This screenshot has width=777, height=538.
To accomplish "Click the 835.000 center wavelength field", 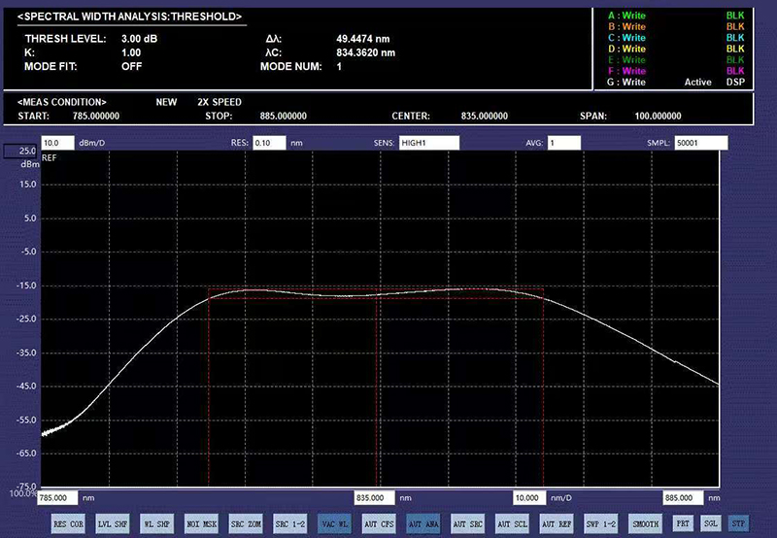I will (x=375, y=497).
